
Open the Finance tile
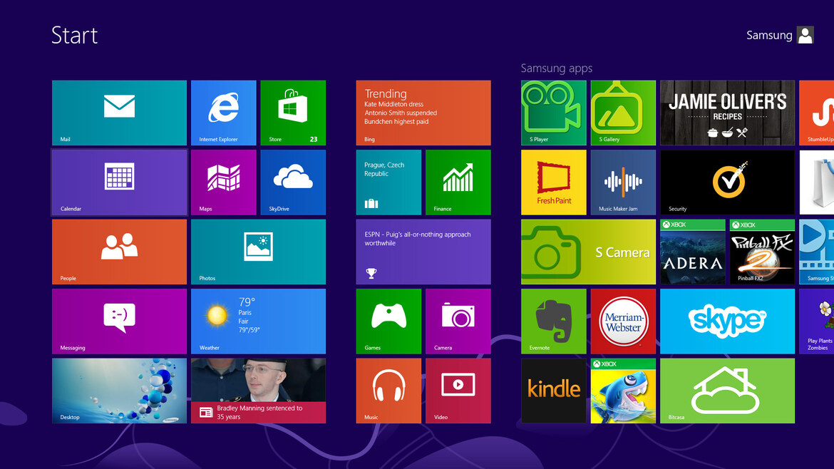coord(458,182)
